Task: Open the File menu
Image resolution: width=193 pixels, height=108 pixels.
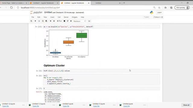Action: click(33, 17)
